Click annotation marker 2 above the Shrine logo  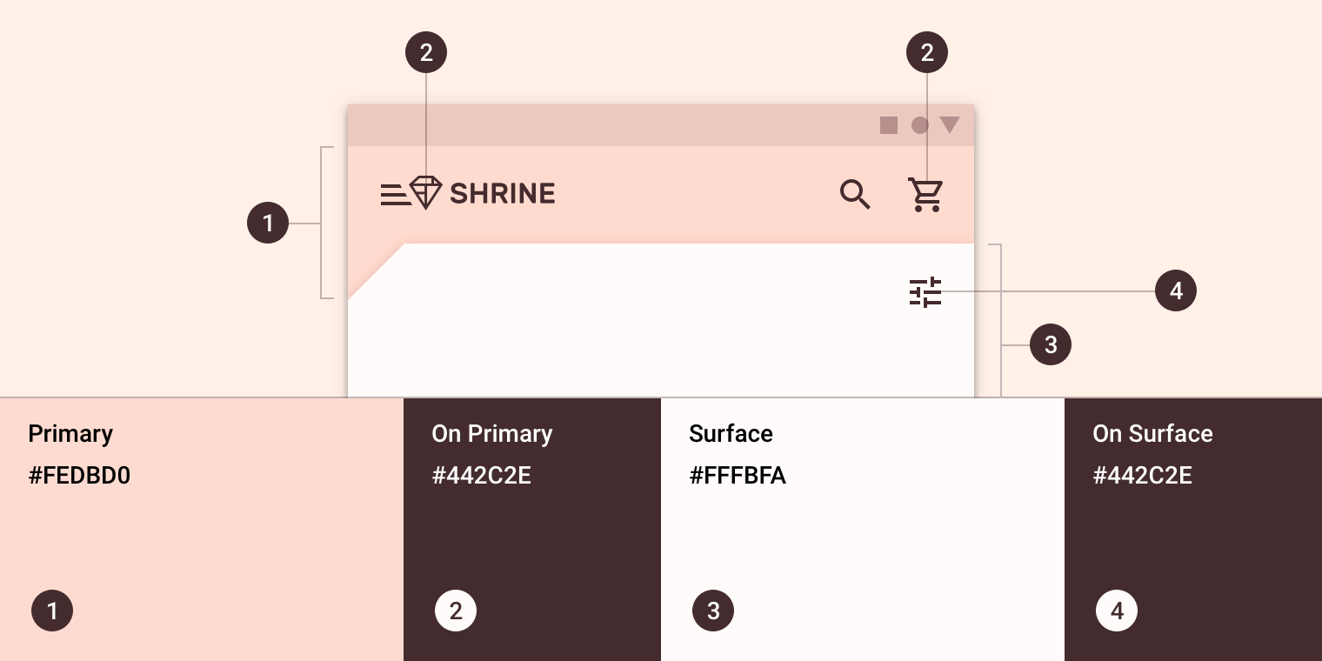click(x=426, y=53)
